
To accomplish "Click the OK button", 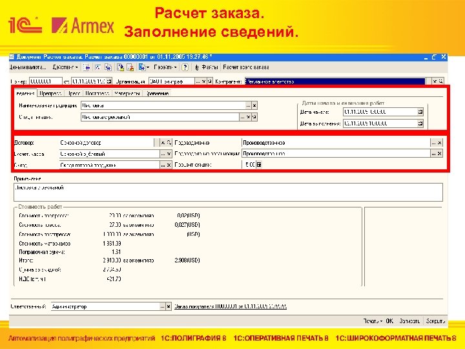I will tap(389, 321).
